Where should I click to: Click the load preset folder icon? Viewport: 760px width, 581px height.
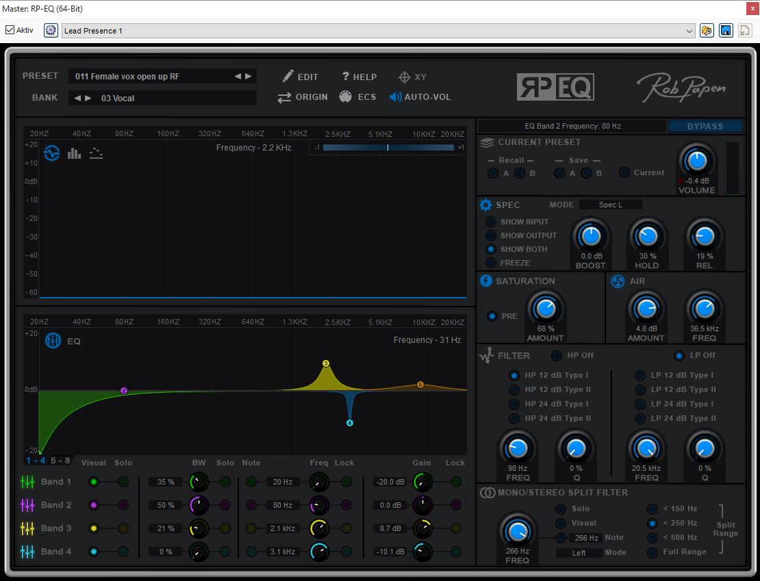click(707, 31)
